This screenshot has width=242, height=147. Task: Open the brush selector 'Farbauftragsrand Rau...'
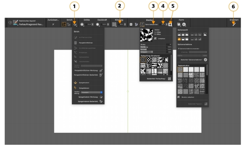pyautogui.click(x=31, y=25)
